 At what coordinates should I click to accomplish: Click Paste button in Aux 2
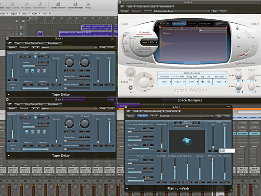[110, 108]
